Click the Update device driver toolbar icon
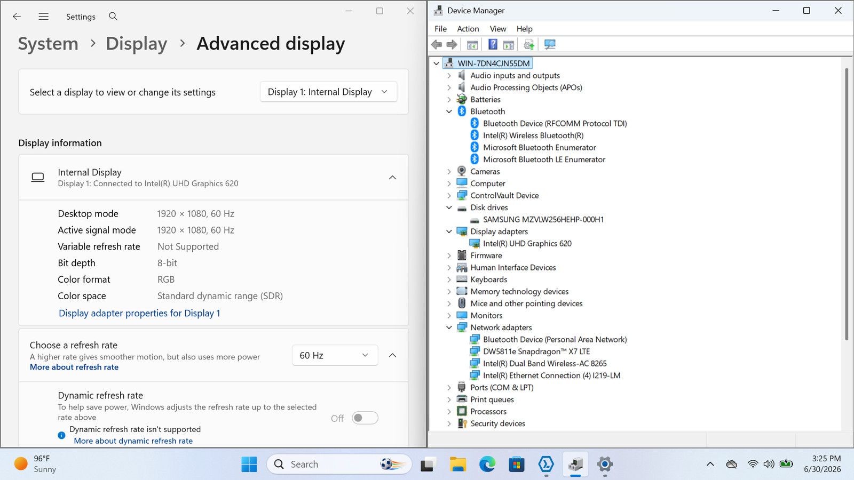Viewport: 854px width, 480px height. coord(529,45)
